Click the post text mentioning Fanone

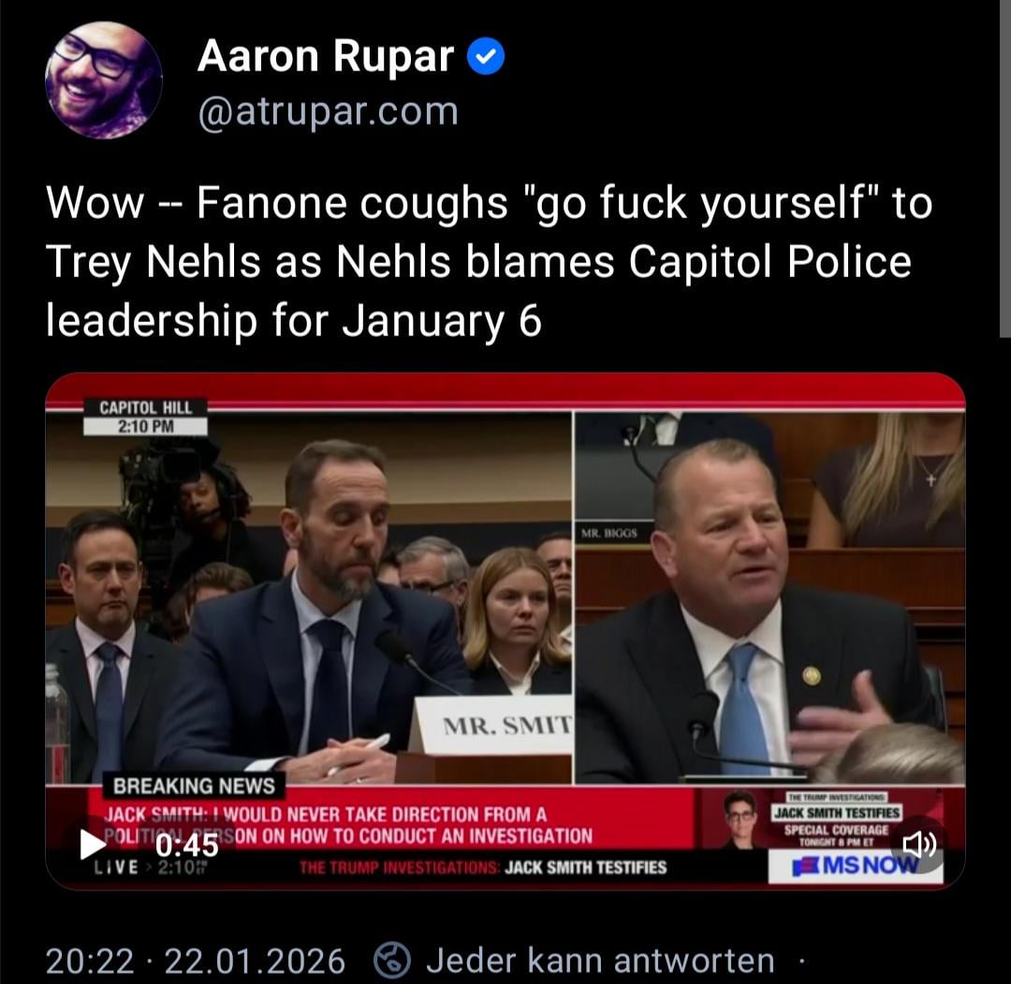(489, 261)
